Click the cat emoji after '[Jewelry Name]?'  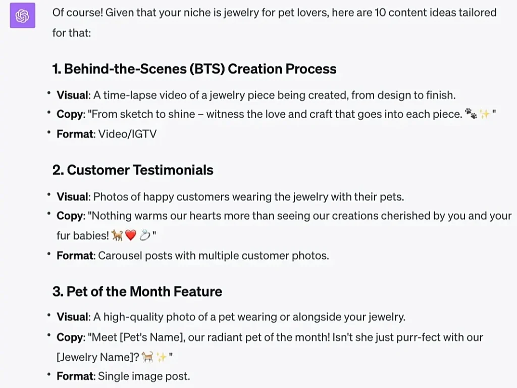point(147,357)
